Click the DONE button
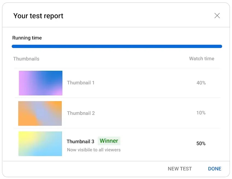This screenshot has width=232, height=179. [215, 169]
